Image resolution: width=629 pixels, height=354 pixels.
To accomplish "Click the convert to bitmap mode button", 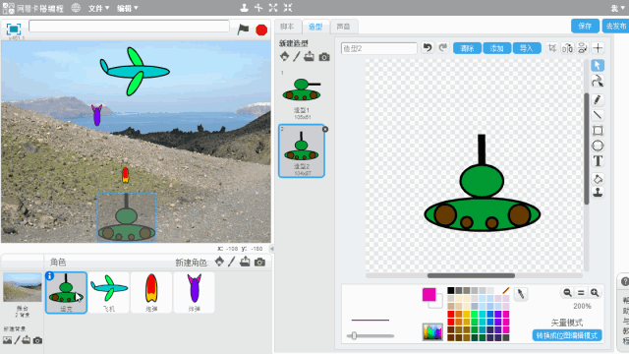I will point(567,335).
